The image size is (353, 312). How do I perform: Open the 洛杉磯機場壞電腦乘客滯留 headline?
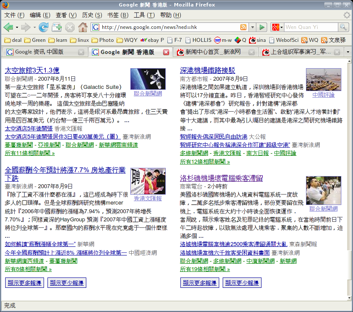(221, 178)
